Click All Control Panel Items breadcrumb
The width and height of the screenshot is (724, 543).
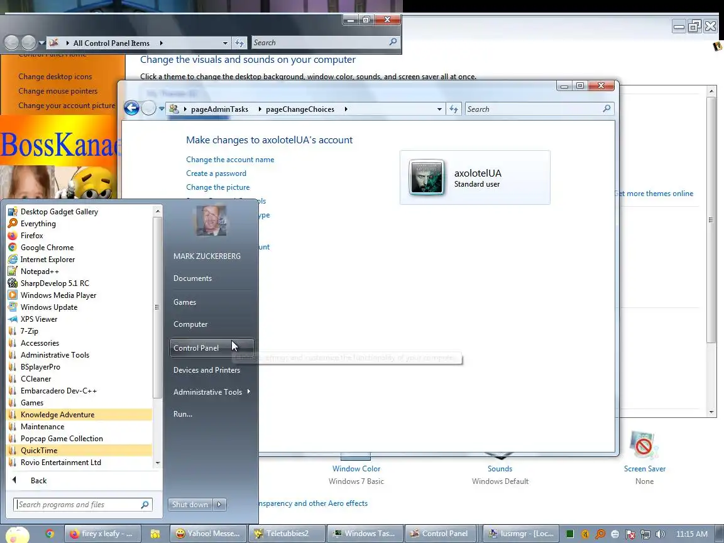111,43
